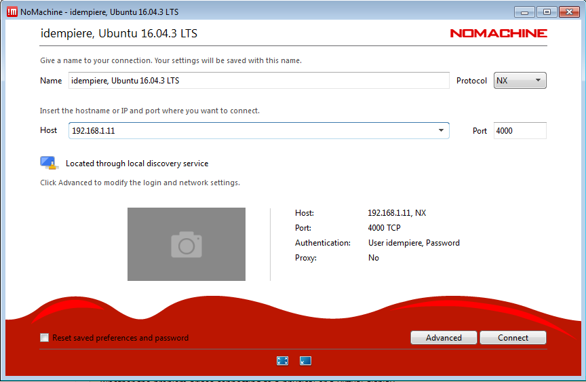Click the Proxy value 'No'
This screenshot has width=586, height=382.
[374, 258]
